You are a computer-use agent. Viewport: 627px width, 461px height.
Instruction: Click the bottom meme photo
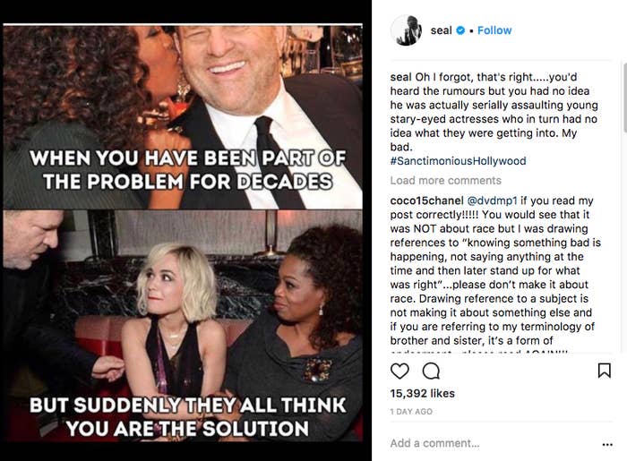183,326
